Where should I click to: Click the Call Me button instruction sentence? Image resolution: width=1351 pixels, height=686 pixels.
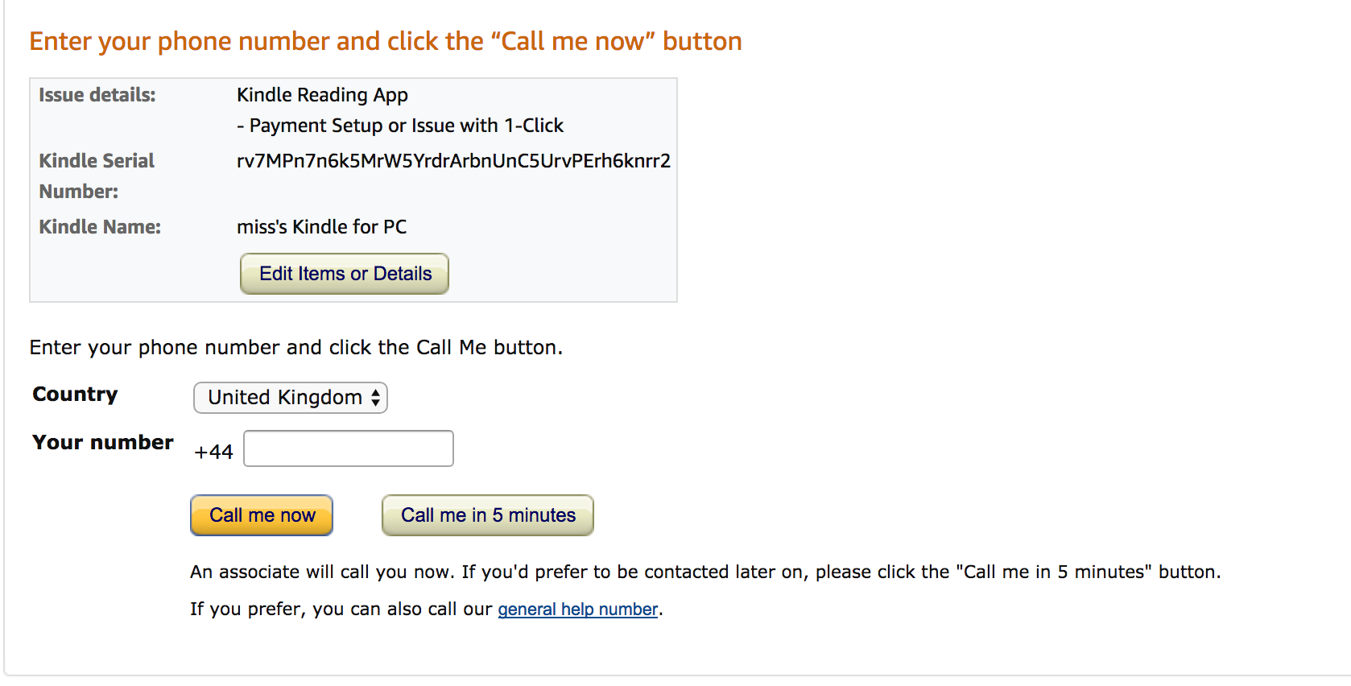pyautogui.click(x=295, y=348)
